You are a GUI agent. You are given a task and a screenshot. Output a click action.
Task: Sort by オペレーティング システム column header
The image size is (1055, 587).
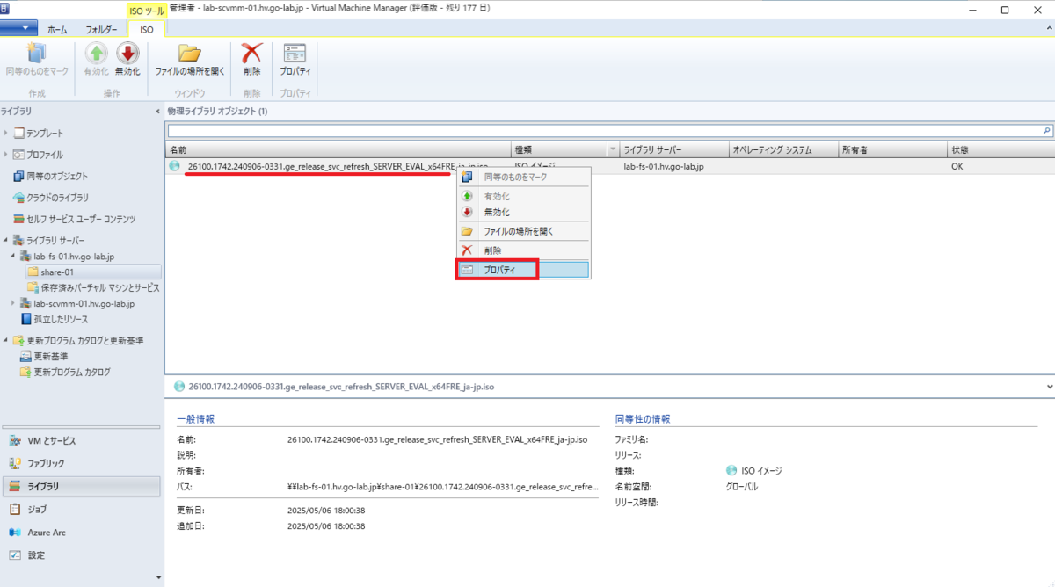783,150
